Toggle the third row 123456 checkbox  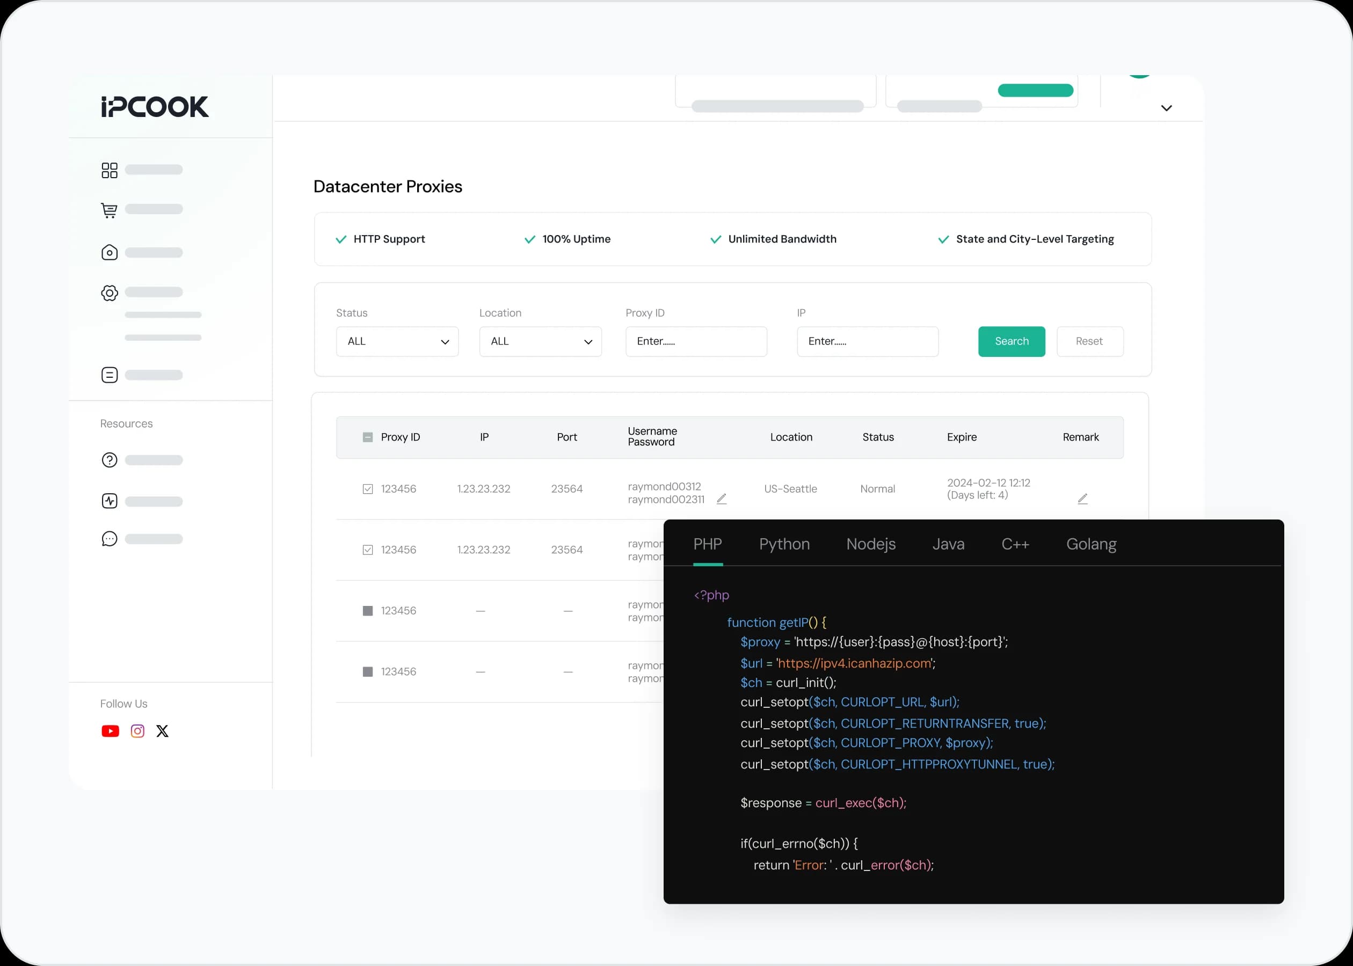[368, 611]
